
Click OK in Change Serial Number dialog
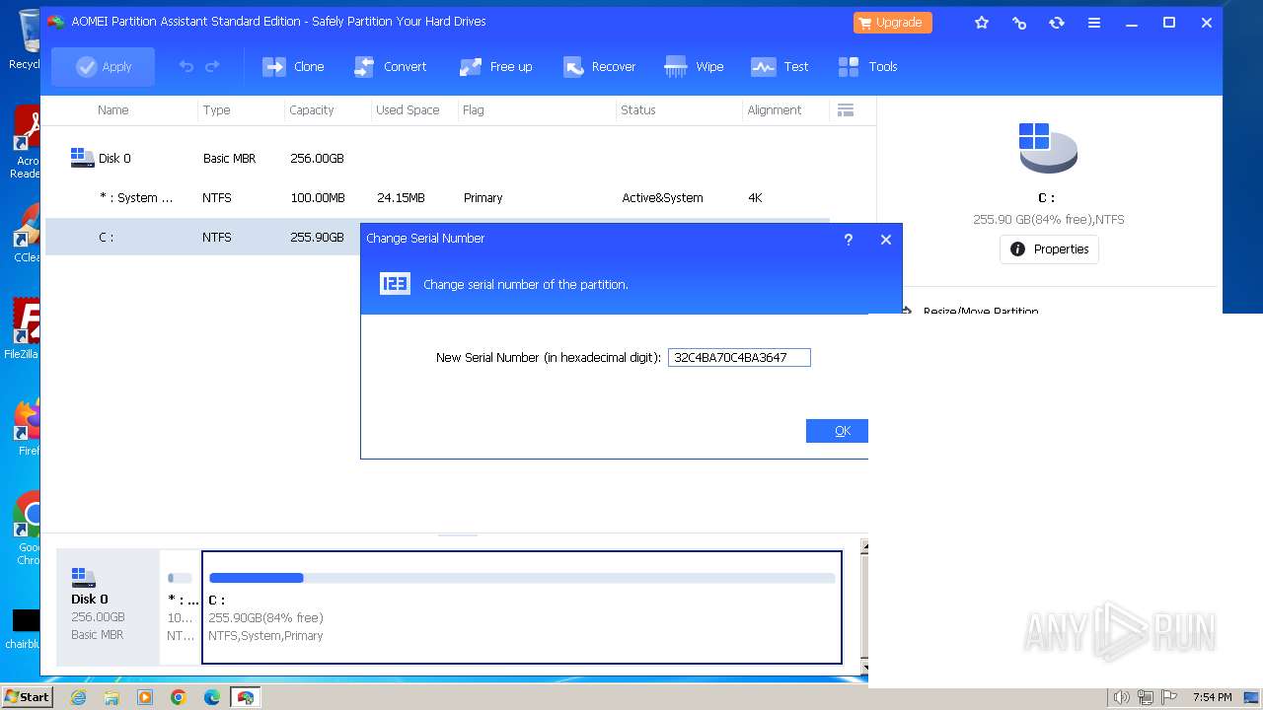pos(837,431)
